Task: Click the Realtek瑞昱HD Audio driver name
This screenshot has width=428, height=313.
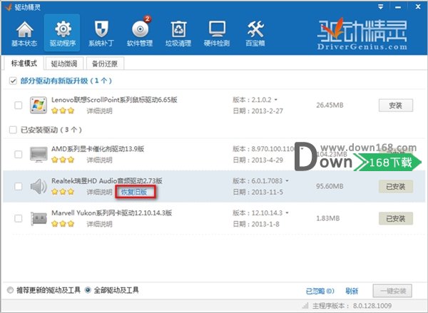Action: coord(107,181)
